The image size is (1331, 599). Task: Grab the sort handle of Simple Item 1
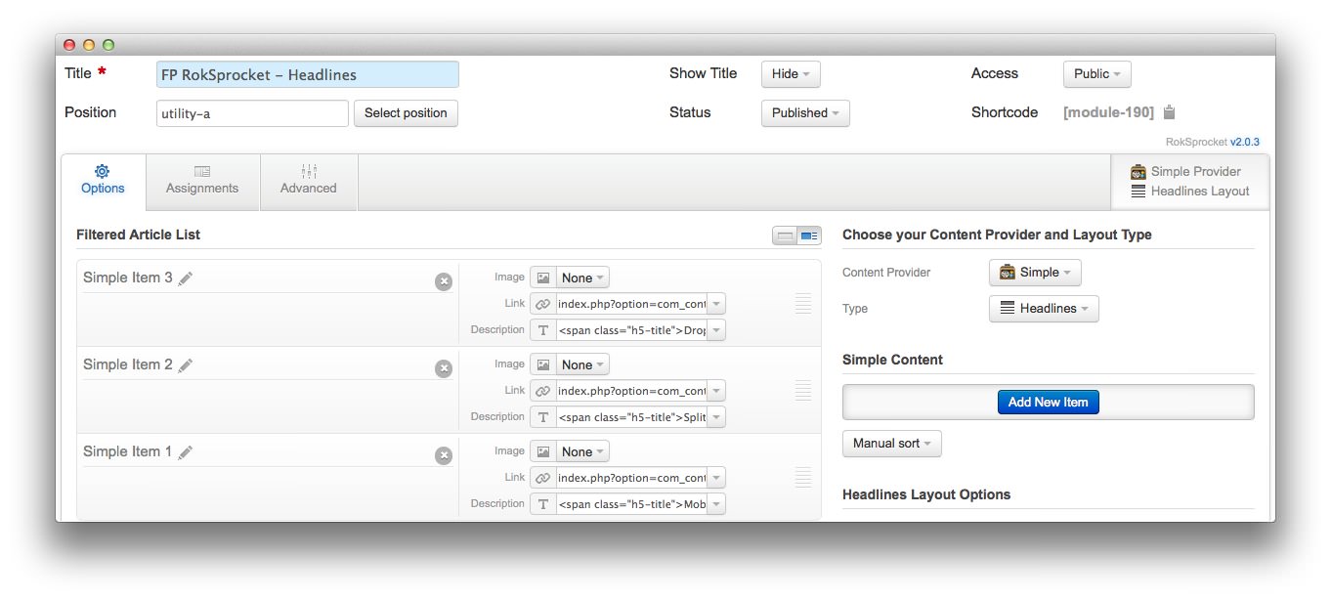point(803,478)
